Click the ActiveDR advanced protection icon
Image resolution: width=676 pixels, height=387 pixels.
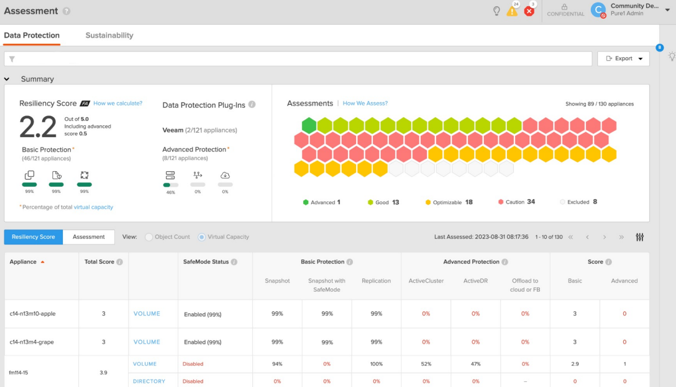[198, 175]
